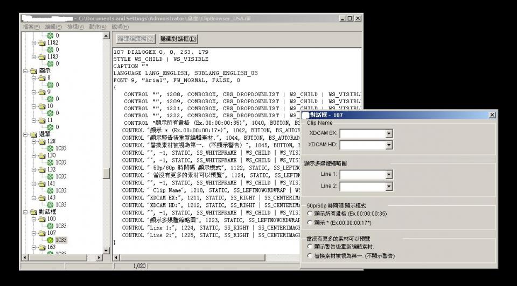This screenshot has width=517, height=286.
Task: Select the gear item 0 under folder 10
Action: point(50,113)
